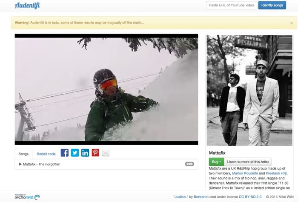Viewport: 298px width, 202px height.
Task: Focus the Paste URL of YouTube video field
Action: pos(231,5)
